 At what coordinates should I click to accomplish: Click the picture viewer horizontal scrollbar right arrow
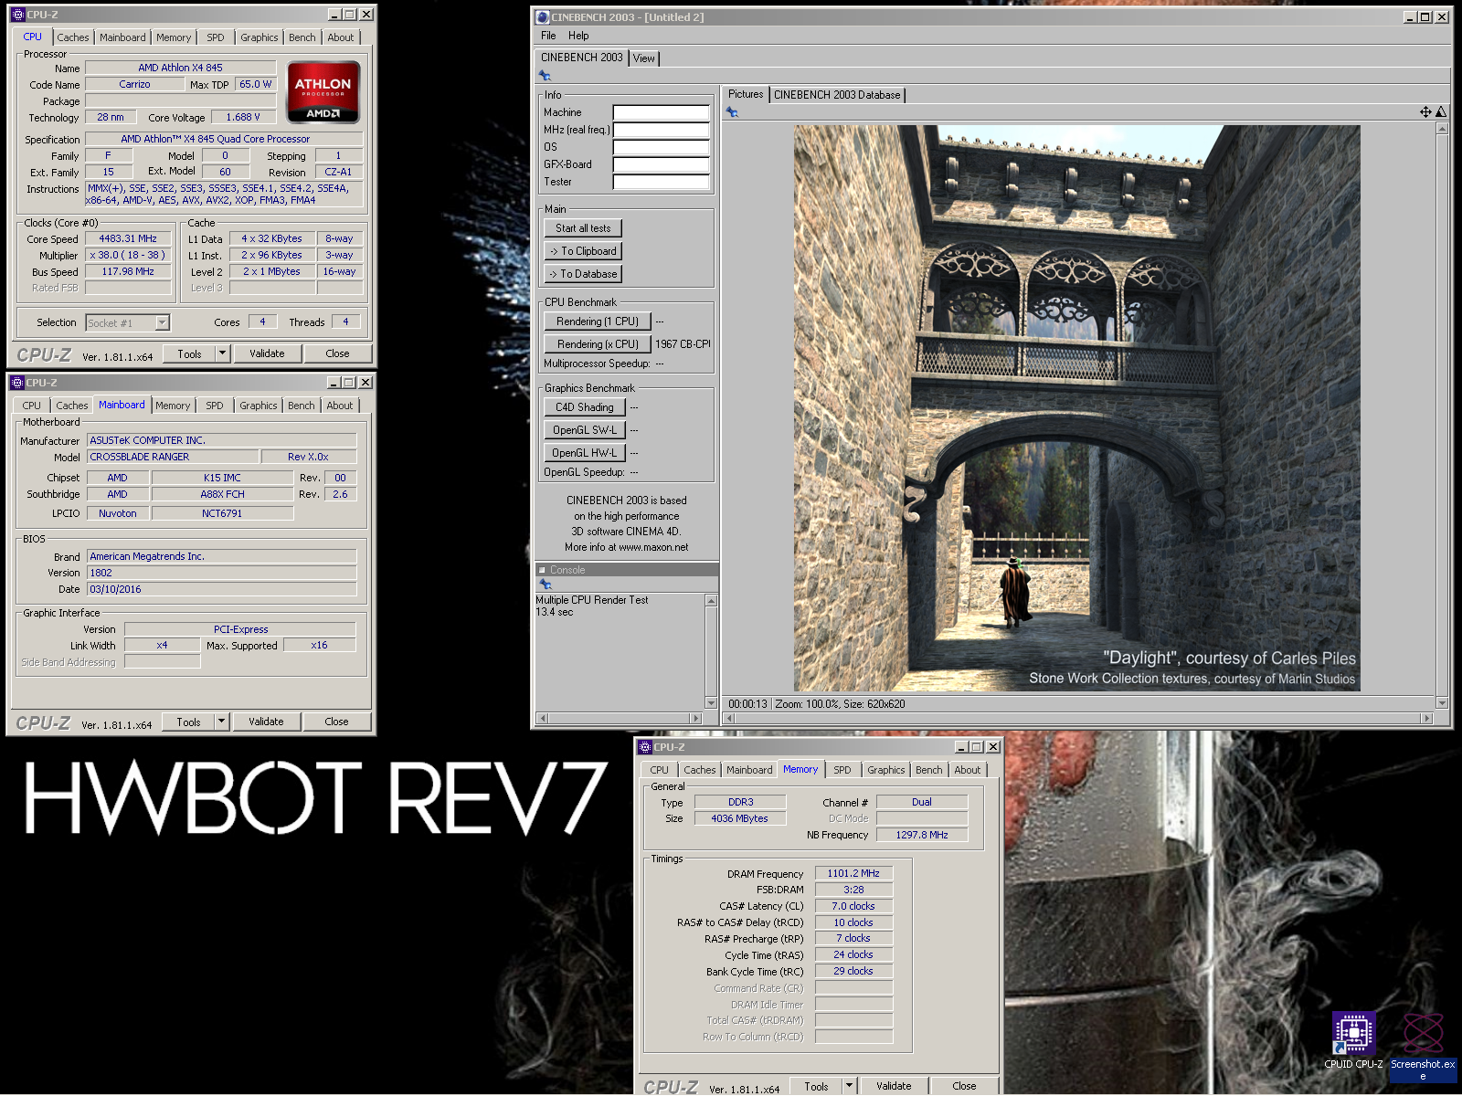click(1427, 719)
